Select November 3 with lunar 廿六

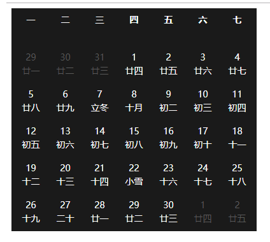202,64
